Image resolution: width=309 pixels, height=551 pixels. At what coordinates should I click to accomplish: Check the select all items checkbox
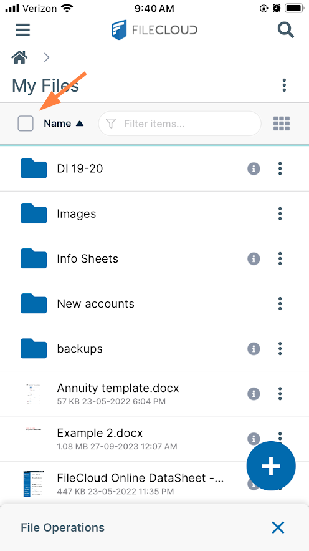click(x=26, y=124)
